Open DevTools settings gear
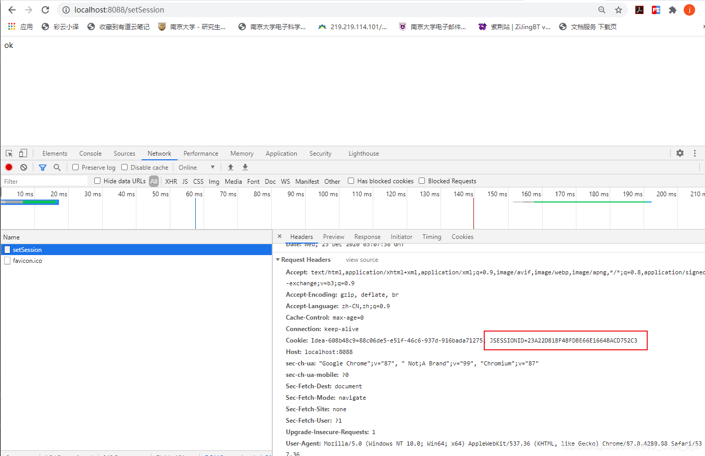Screen dimensions: 705x456 pos(679,153)
